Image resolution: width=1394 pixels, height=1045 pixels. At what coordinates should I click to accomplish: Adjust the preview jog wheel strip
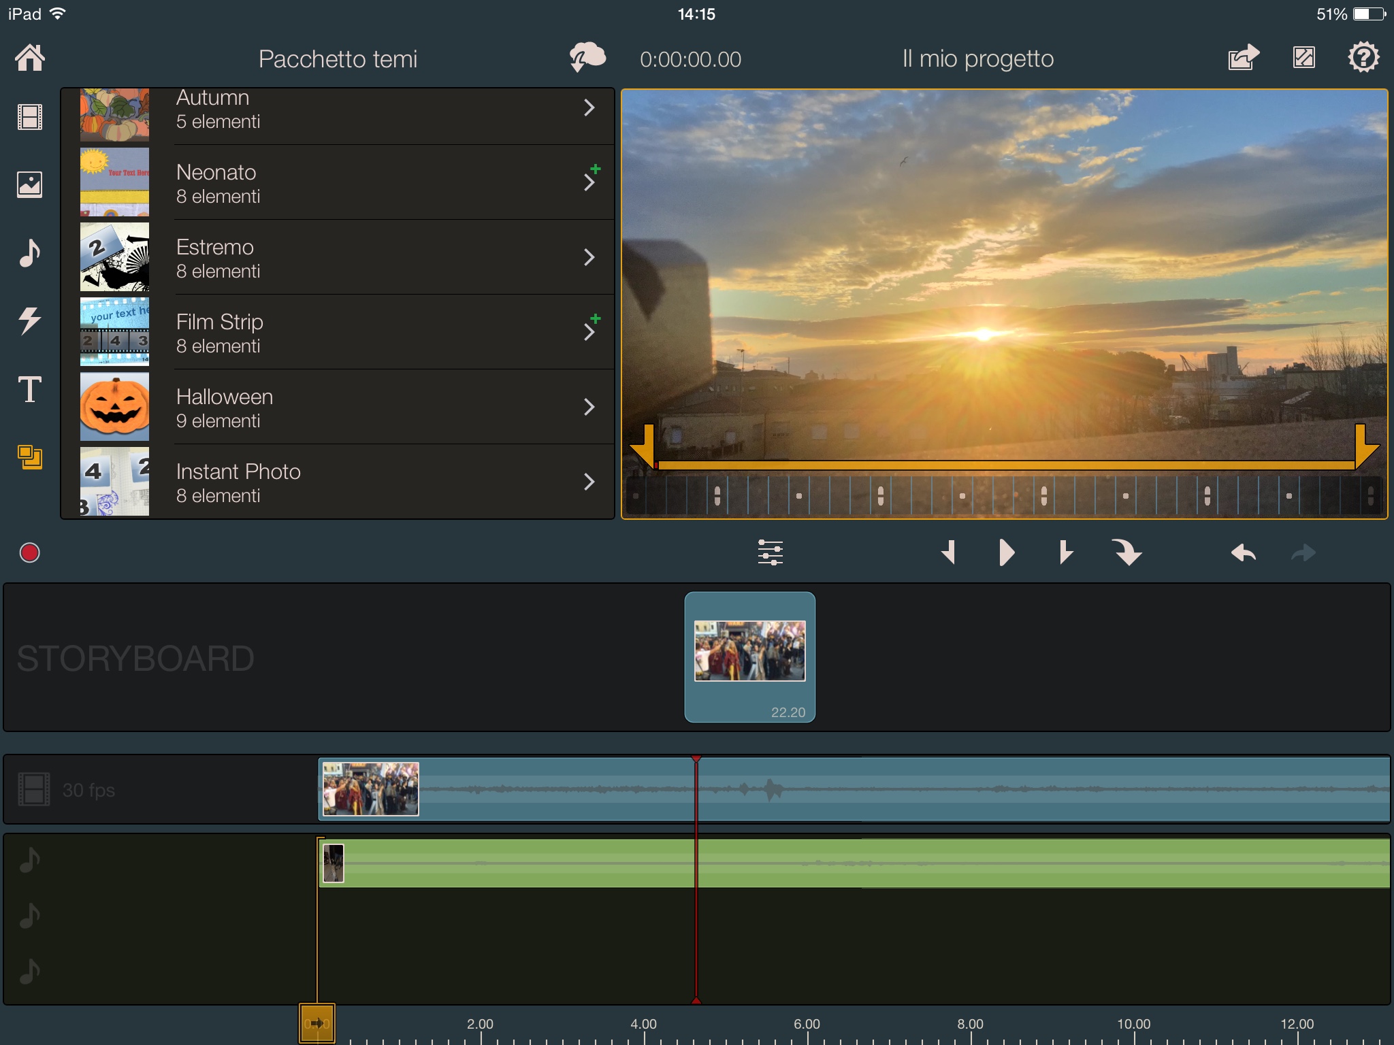click(x=1004, y=495)
